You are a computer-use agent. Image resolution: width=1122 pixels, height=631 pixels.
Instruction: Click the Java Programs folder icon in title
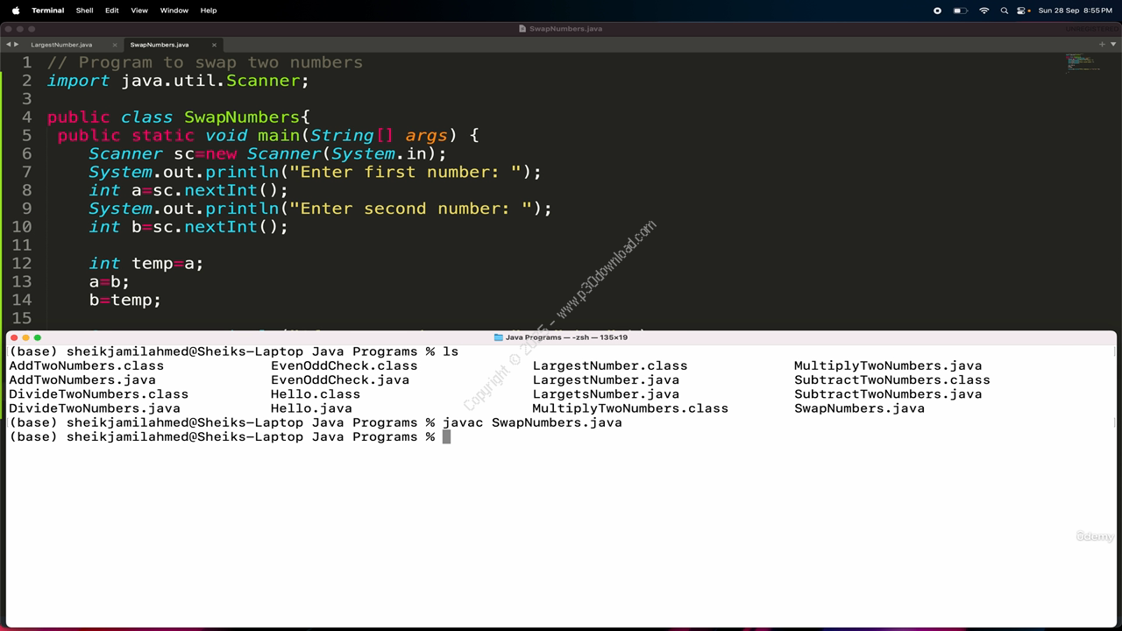pyautogui.click(x=499, y=337)
